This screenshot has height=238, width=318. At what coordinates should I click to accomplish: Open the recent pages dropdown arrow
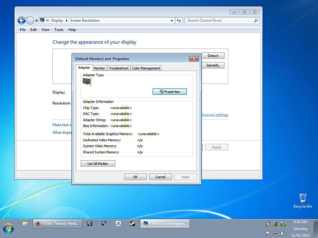coord(36,21)
